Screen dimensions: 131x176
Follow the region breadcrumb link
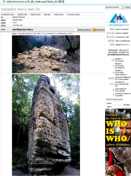click(x=3, y=20)
